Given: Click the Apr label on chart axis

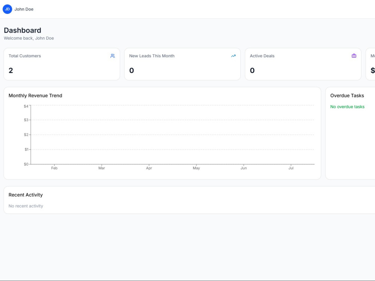Looking at the screenshot, I should point(149,168).
